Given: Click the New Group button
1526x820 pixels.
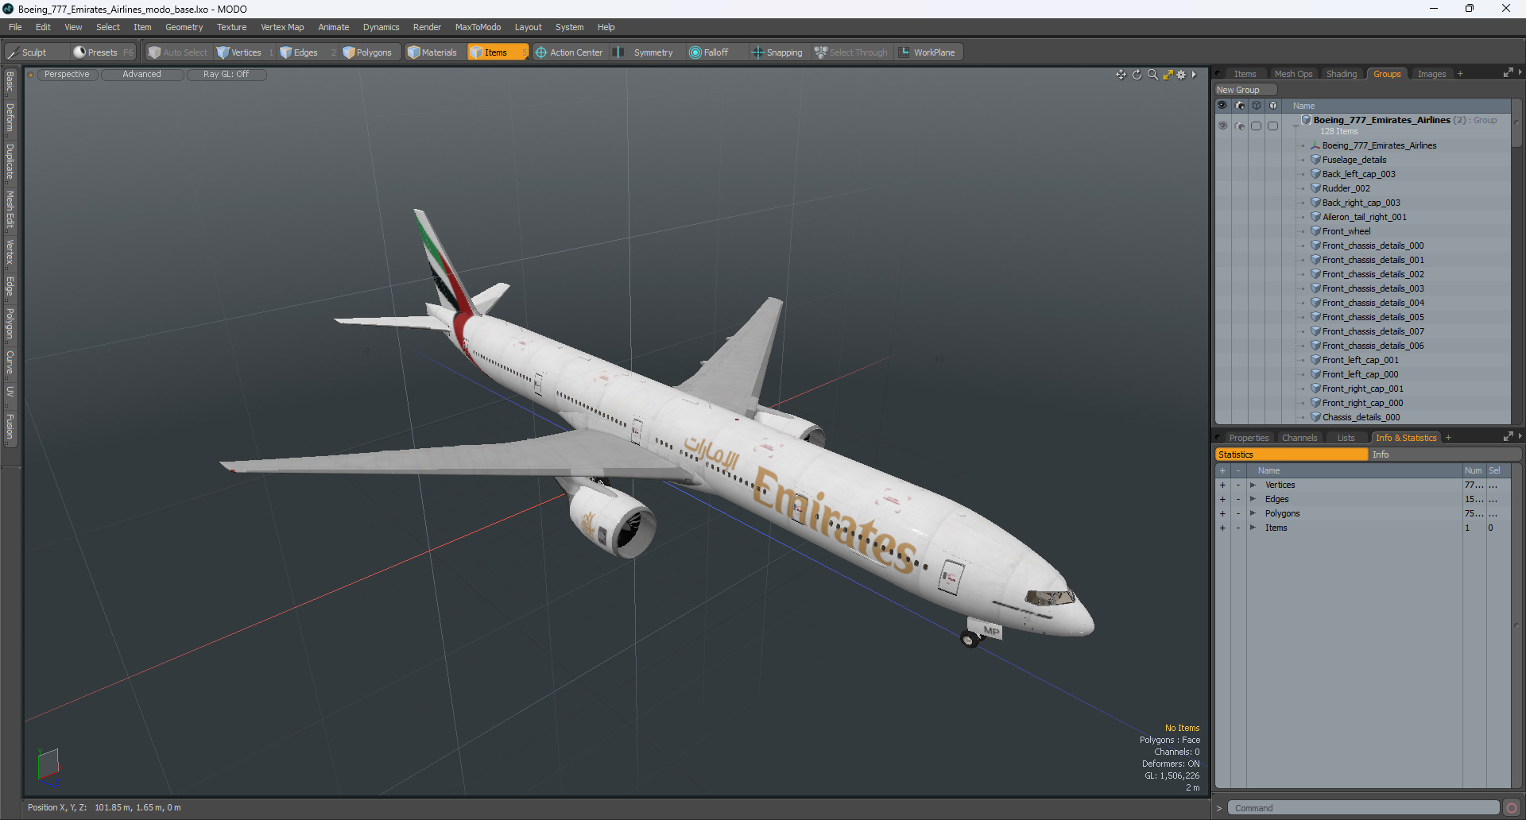Looking at the screenshot, I should (1245, 90).
